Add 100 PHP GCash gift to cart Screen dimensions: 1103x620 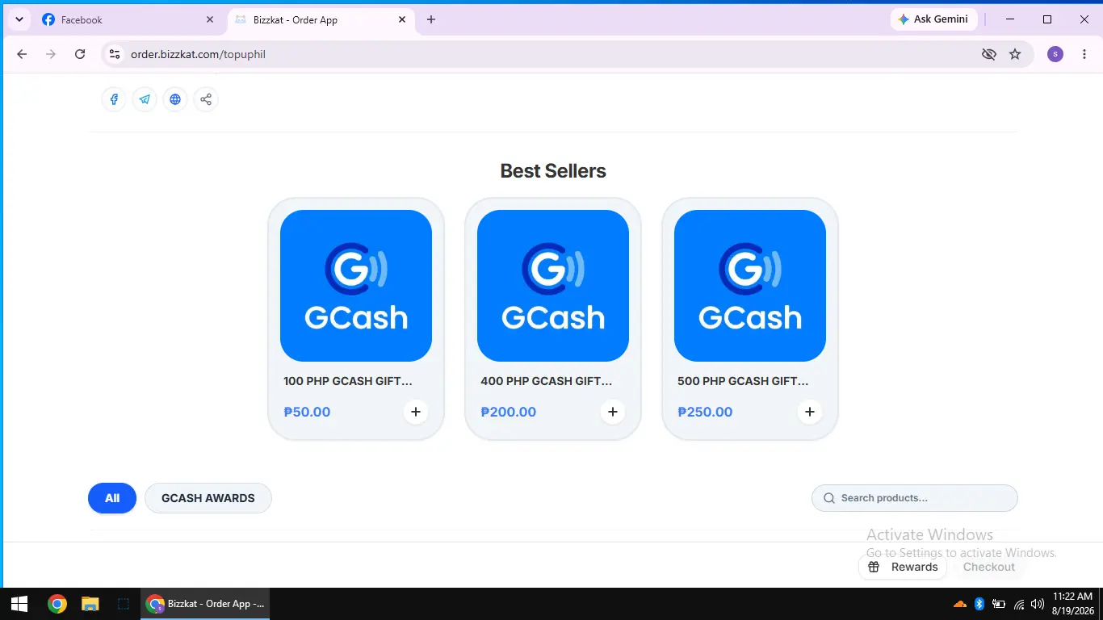pos(416,412)
